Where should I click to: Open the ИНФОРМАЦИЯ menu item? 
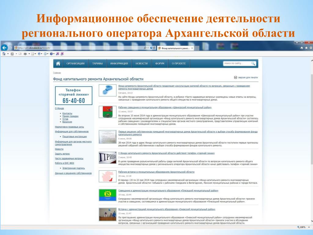tap(119, 64)
